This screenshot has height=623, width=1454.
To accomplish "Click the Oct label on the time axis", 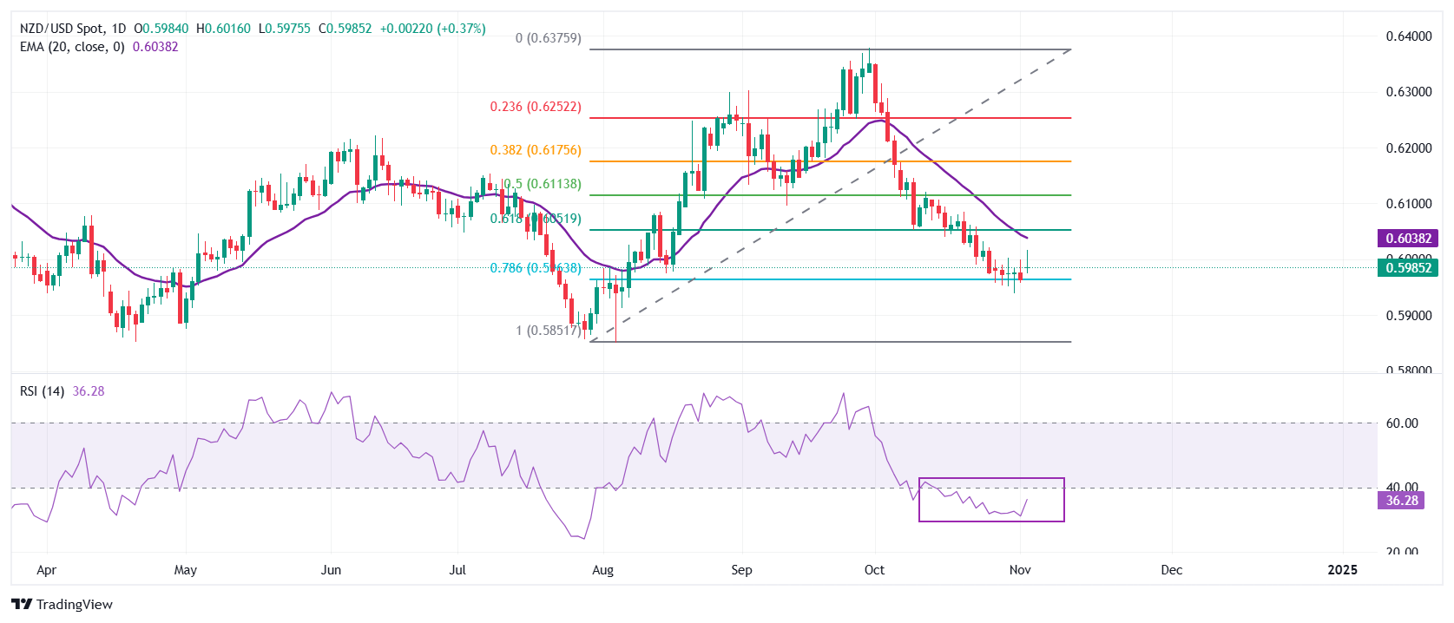I will pos(874,570).
